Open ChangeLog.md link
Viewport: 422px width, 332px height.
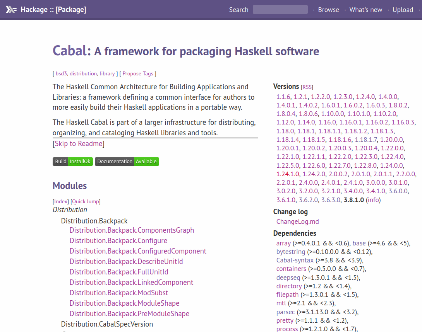(x=297, y=221)
